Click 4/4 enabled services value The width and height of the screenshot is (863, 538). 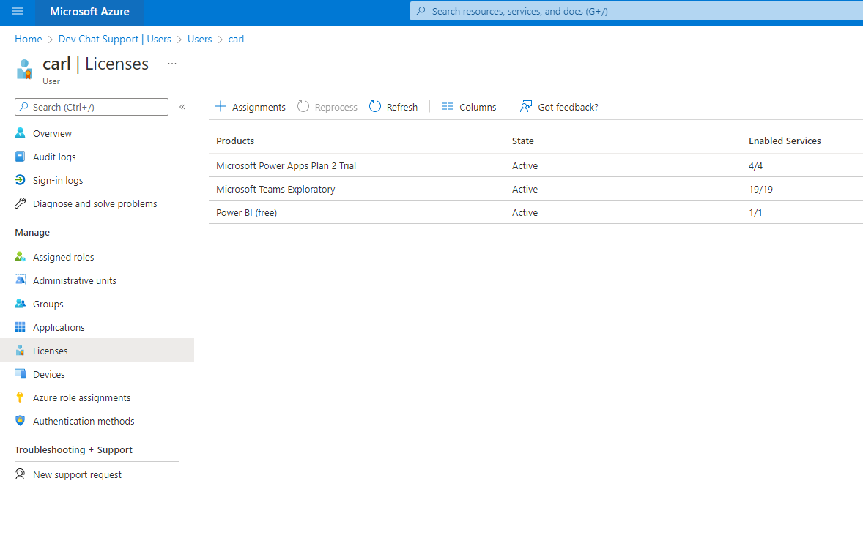click(756, 165)
